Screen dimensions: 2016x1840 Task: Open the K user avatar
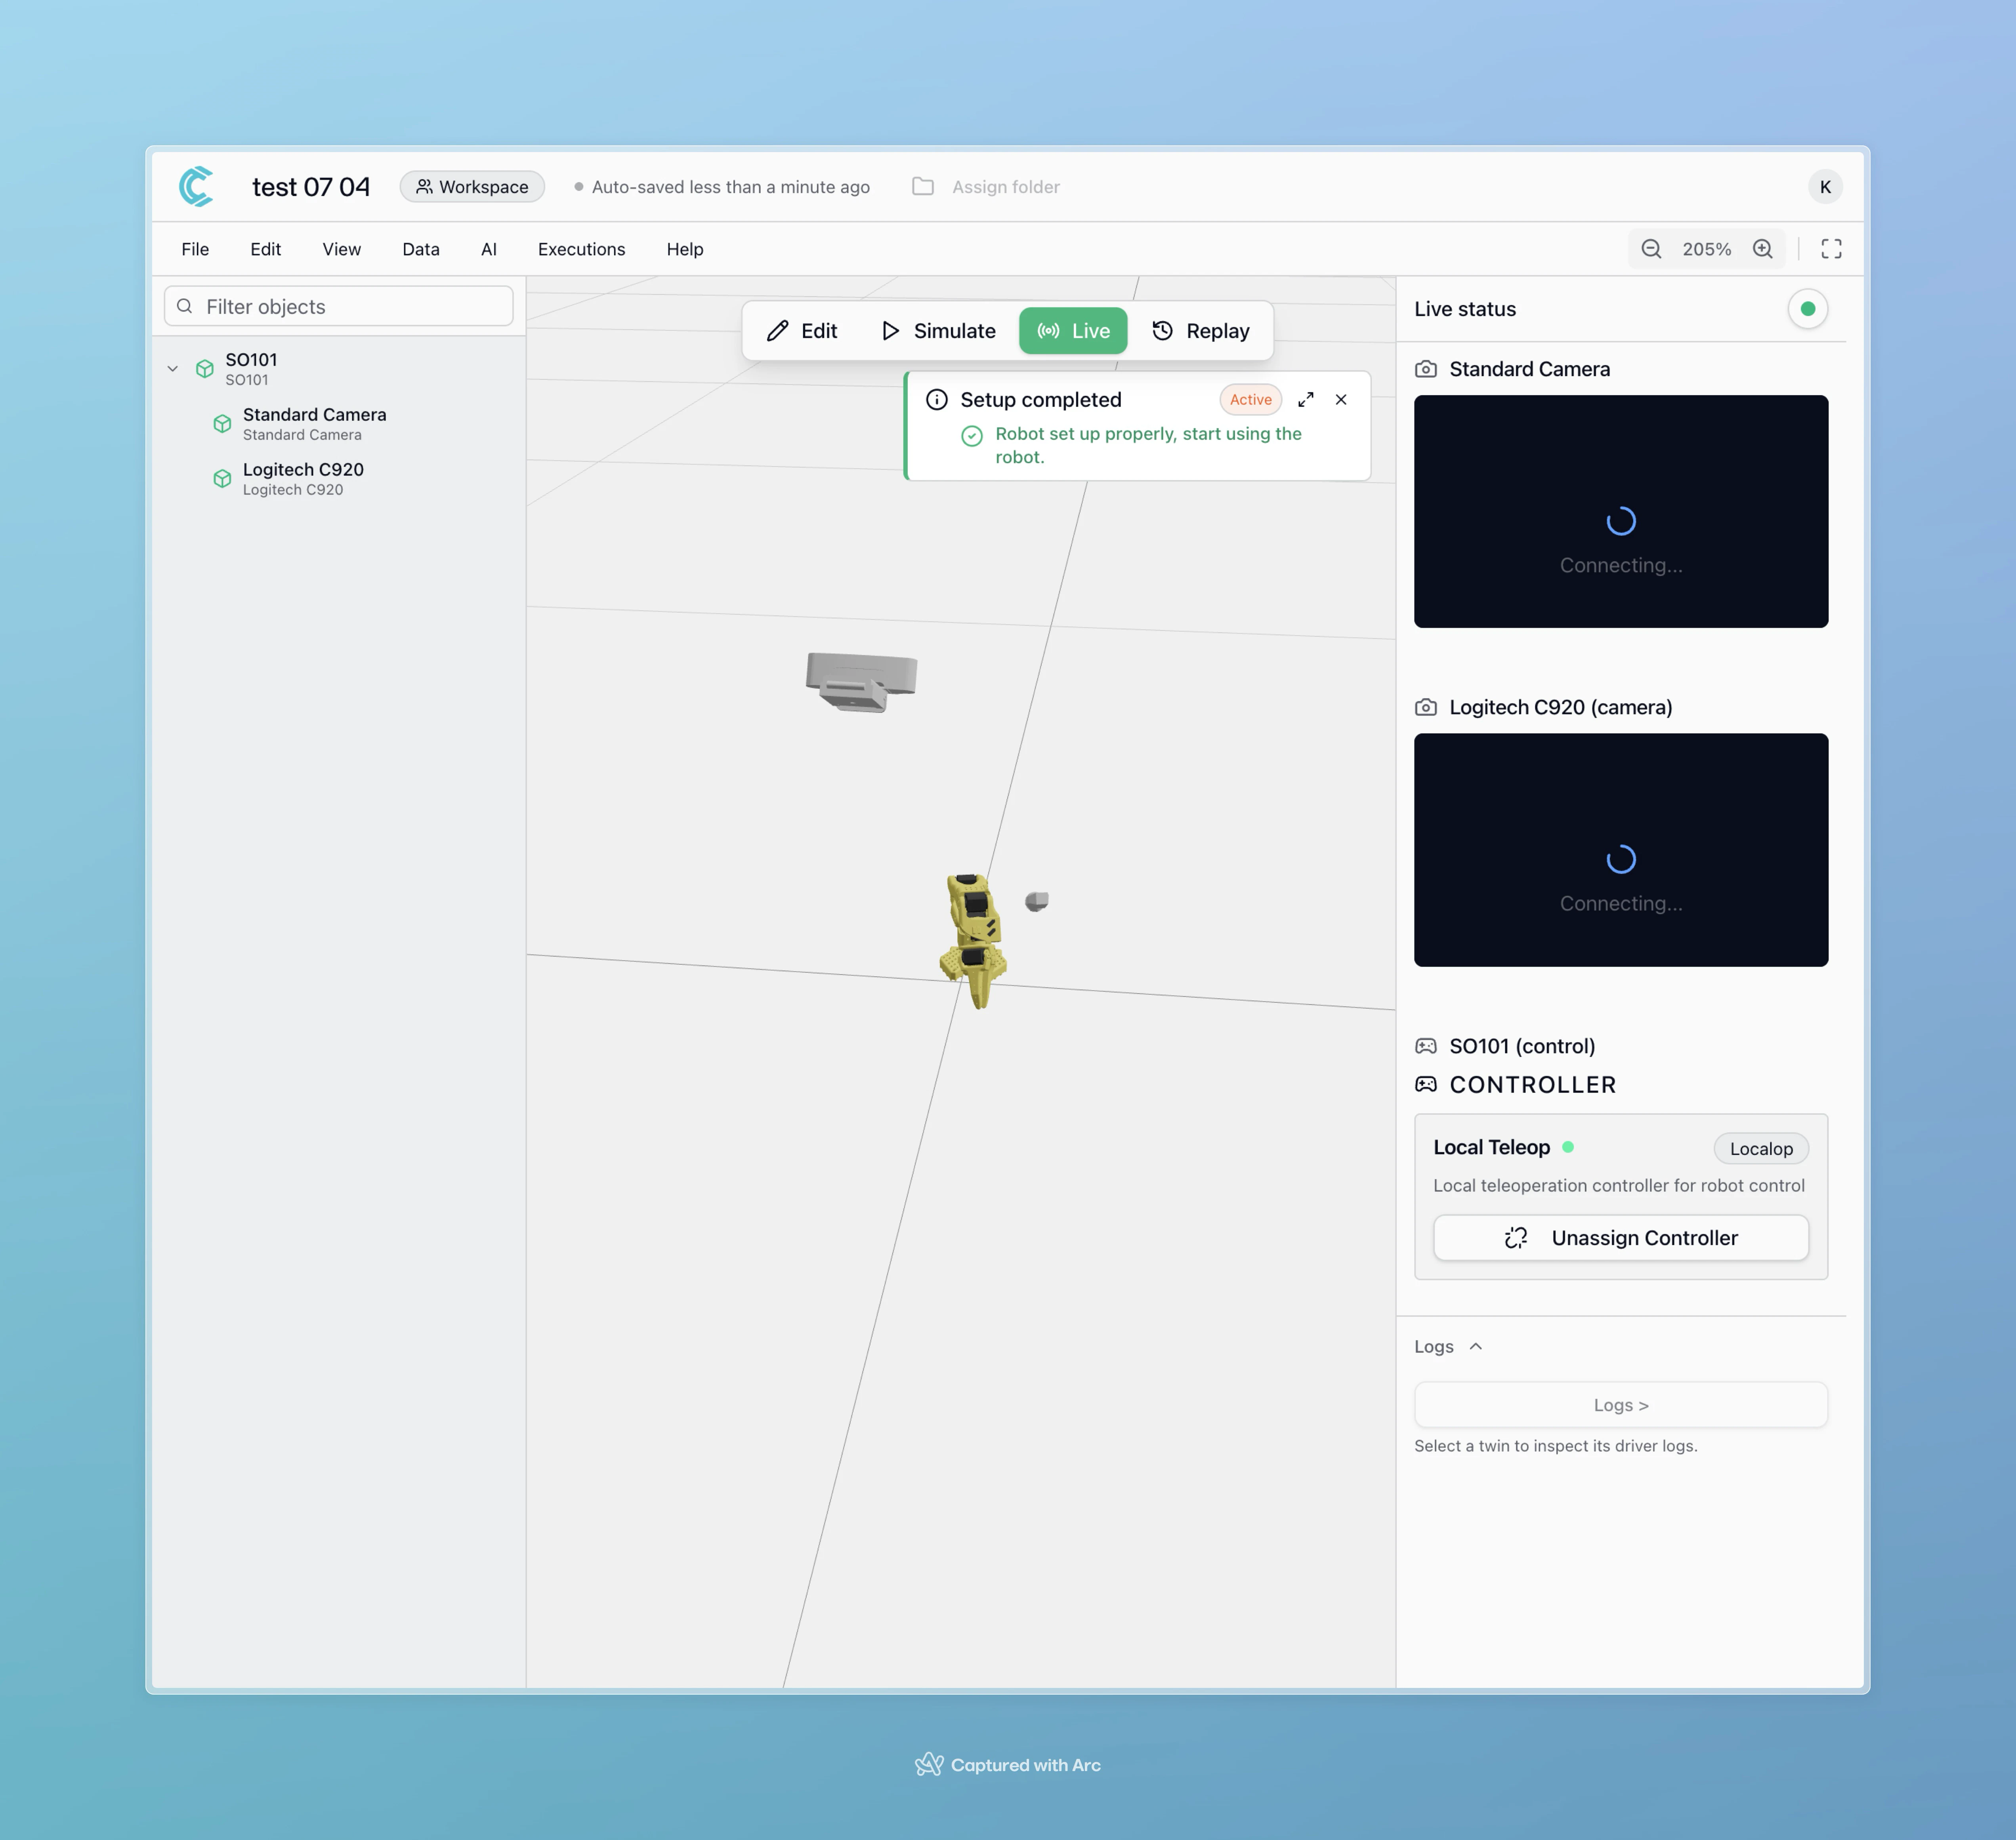pyautogui.click(x=1825, y=187)
